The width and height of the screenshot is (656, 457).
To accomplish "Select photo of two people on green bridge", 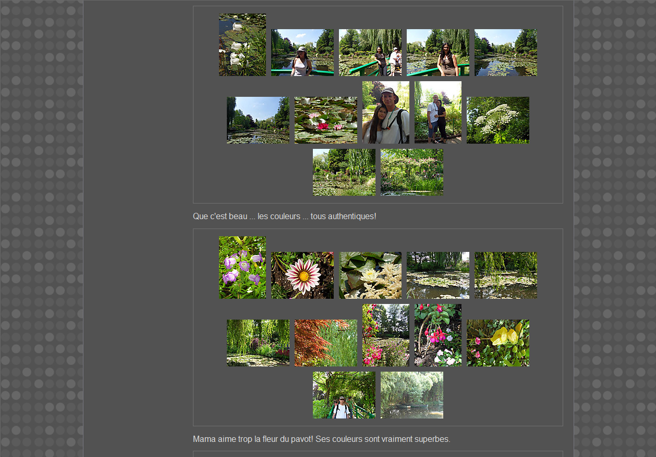I will coord(370,53).
